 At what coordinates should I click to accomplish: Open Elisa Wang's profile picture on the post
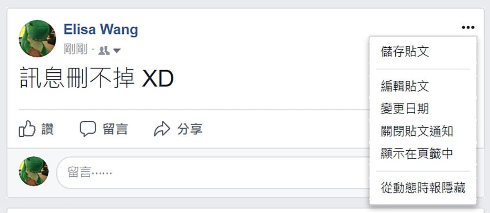tap(38, 38)
